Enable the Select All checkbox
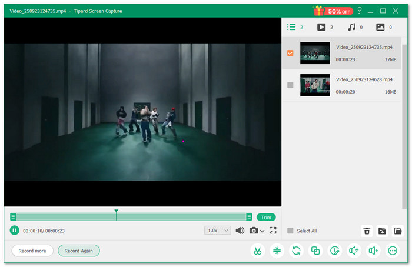 (290, 231)
